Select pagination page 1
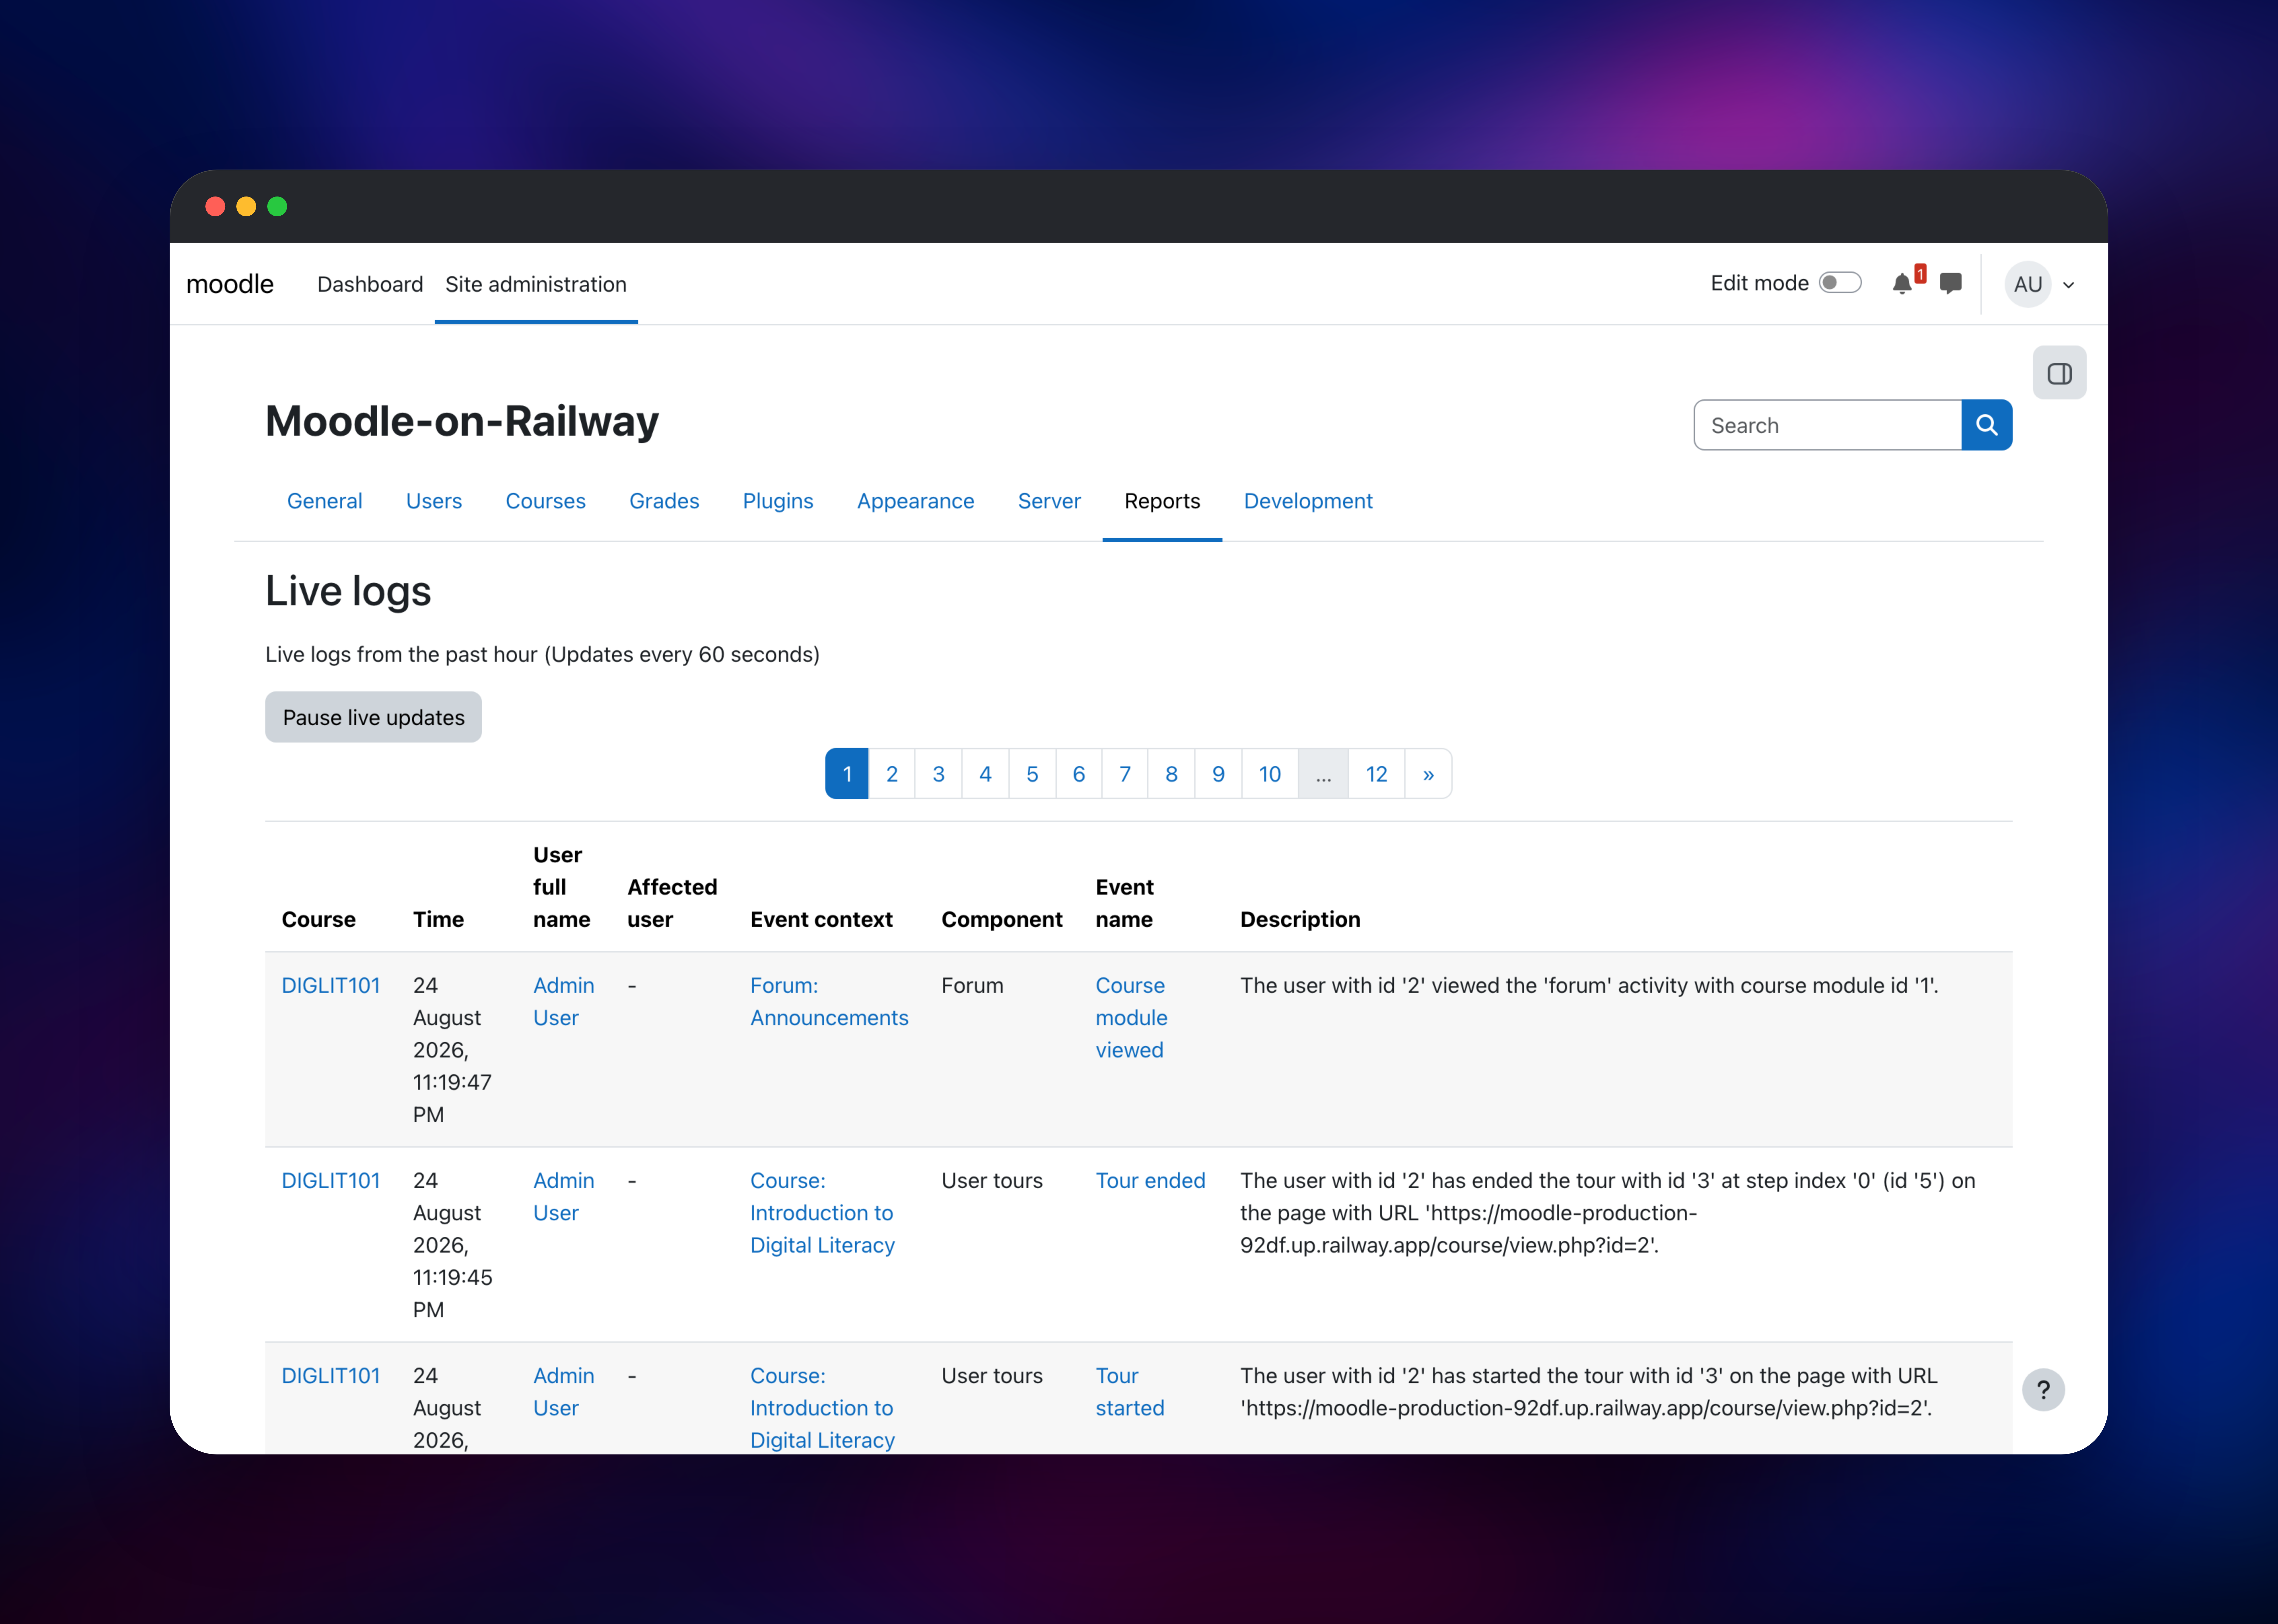 point(848,774)
